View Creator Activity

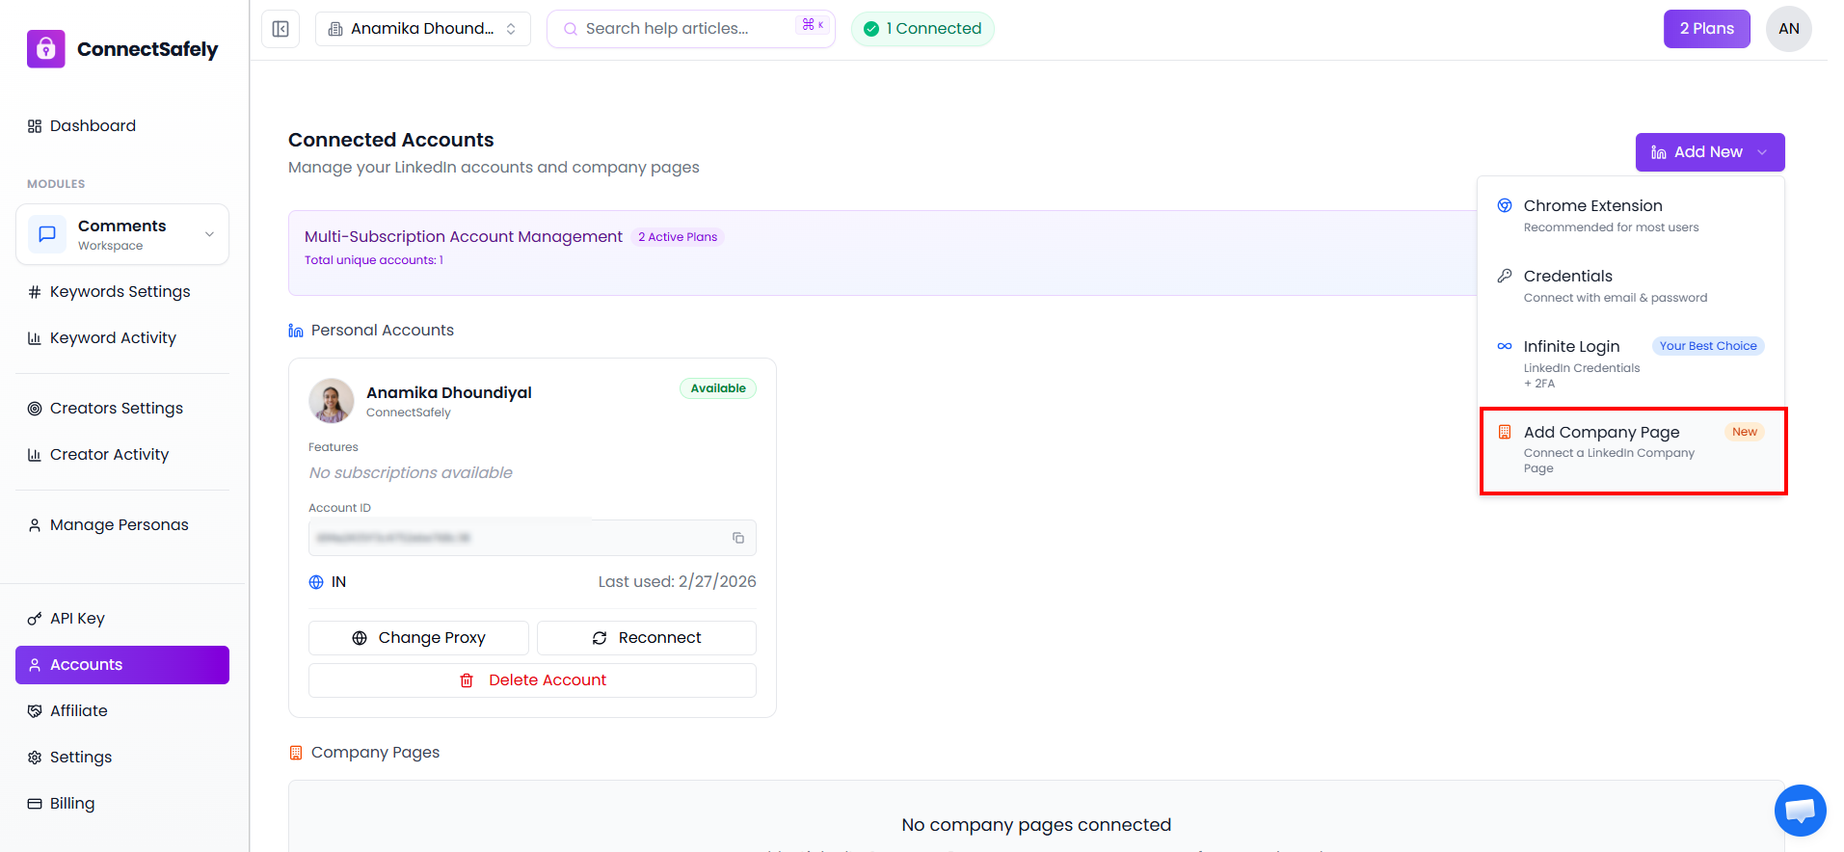tap(122, 455)
